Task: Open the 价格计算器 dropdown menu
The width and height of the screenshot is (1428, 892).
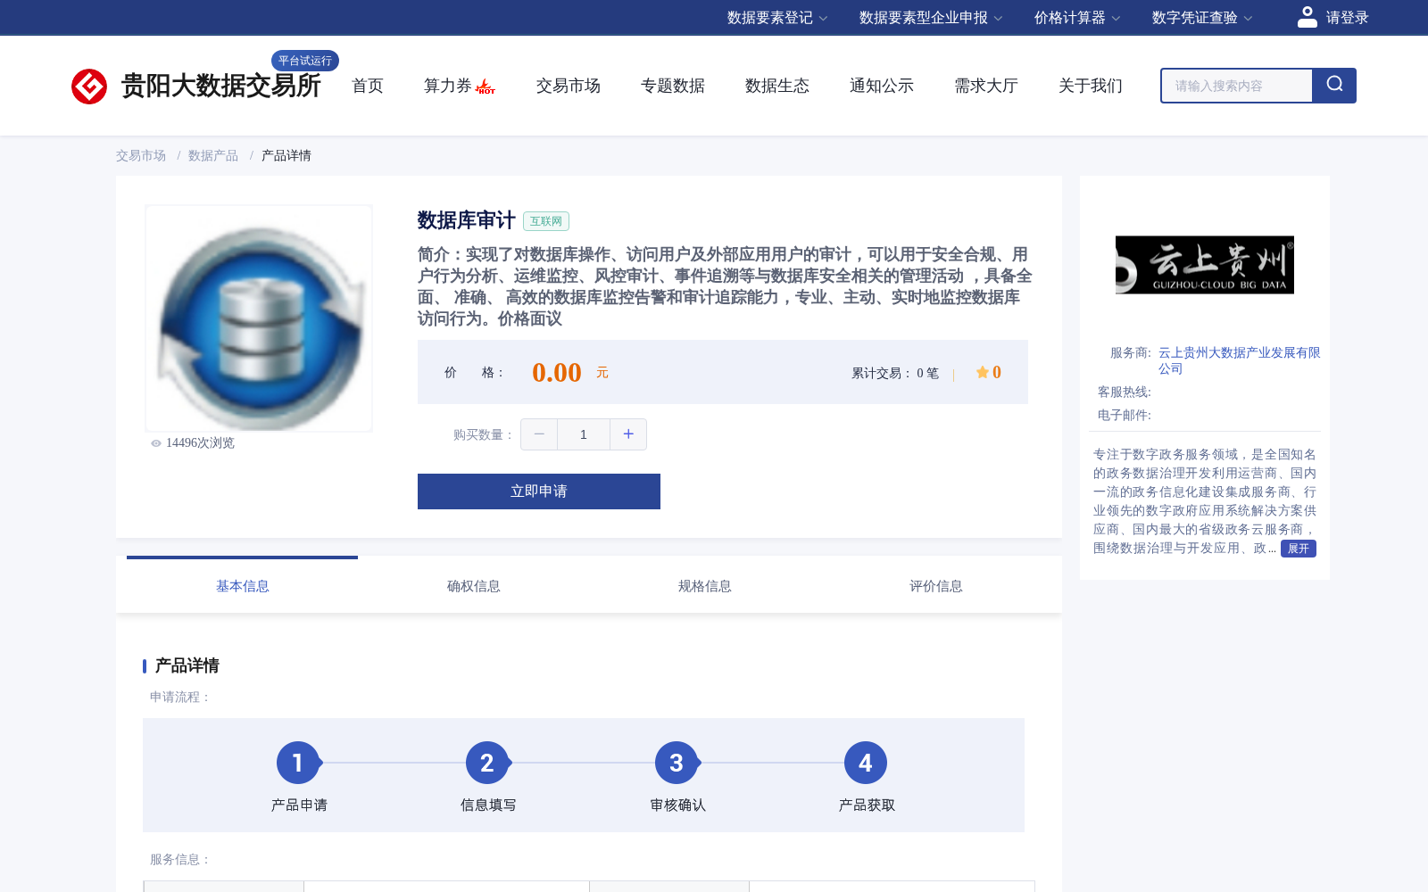Action: click(1077, 18)
